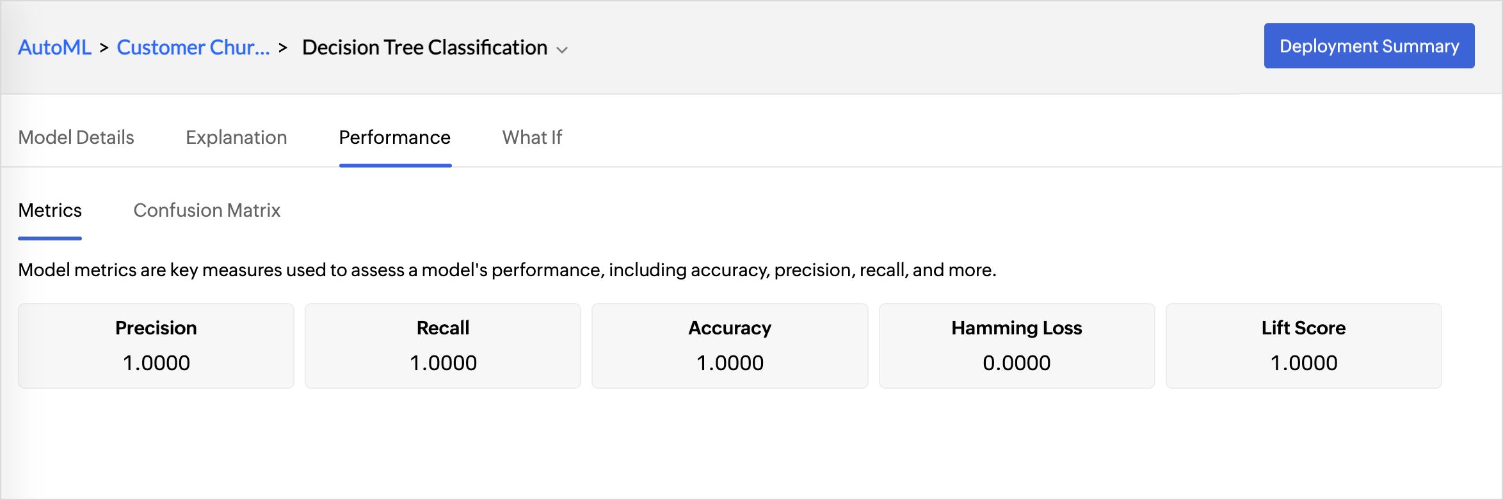1503x500 pixels.
Task: Select the Metrics sub-tab
Action: click(50, 210)
